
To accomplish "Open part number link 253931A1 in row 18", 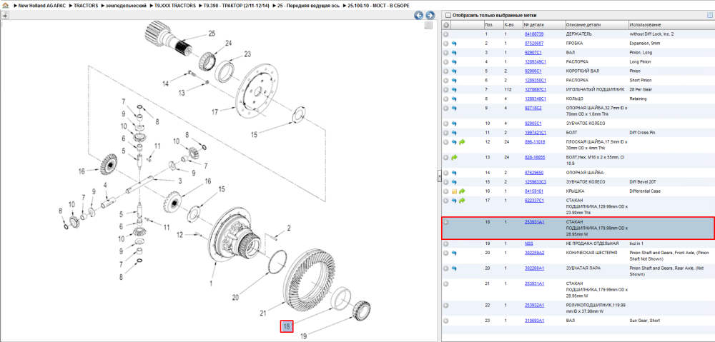I will (x=534, y=222).
